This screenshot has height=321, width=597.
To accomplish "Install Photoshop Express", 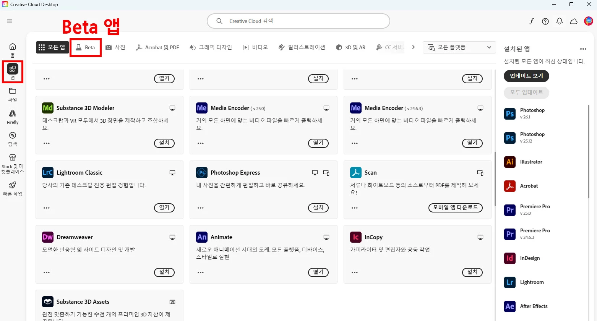I will pos(318,208).
